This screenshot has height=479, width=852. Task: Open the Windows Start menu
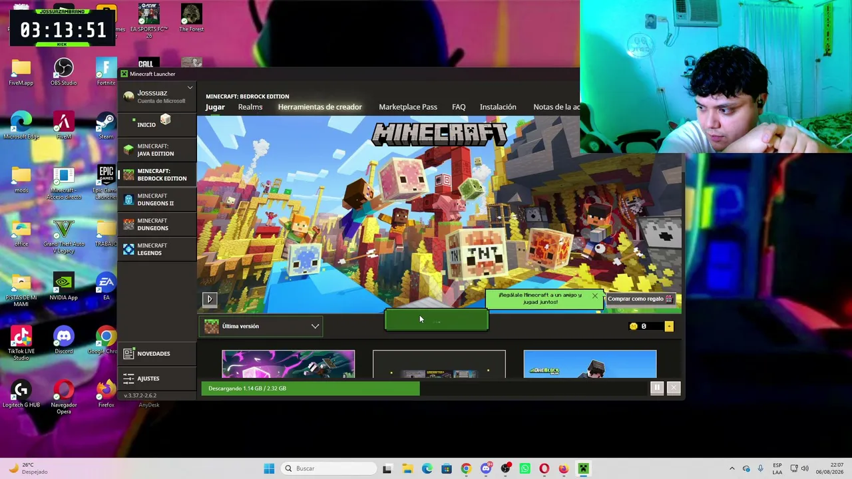[x=269, y=468]
